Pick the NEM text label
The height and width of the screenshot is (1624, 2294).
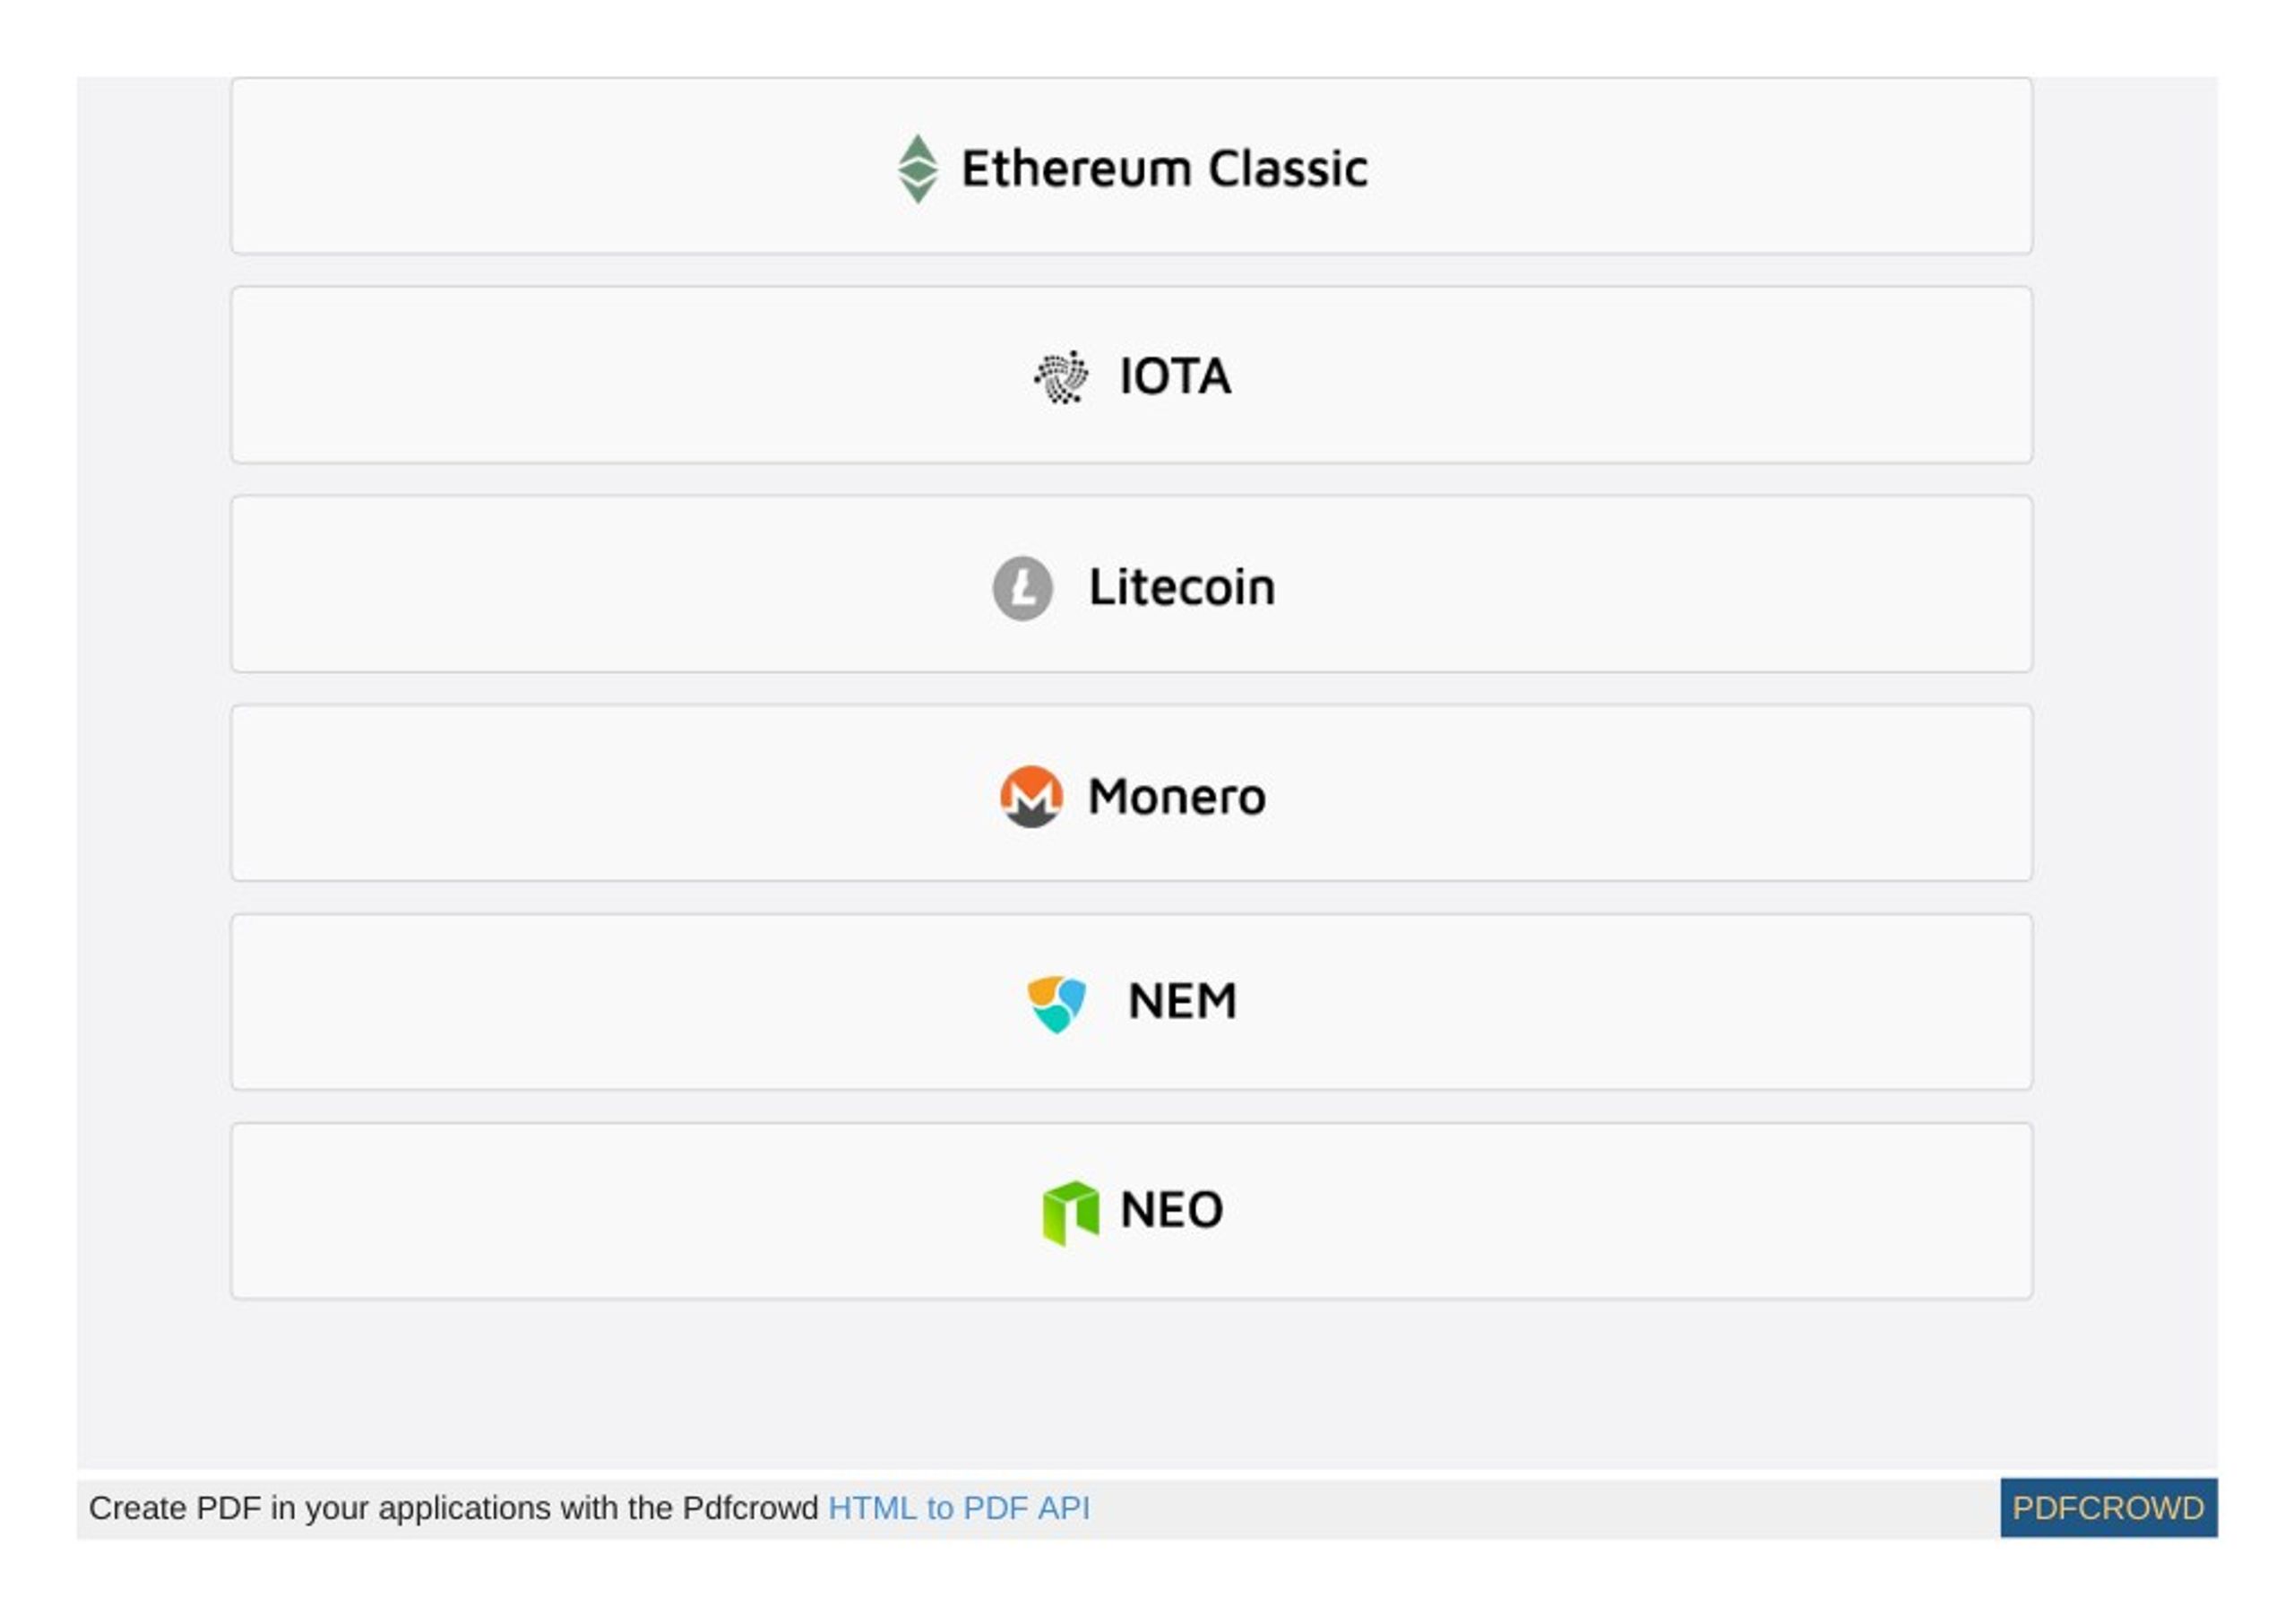point(1183,1001)
